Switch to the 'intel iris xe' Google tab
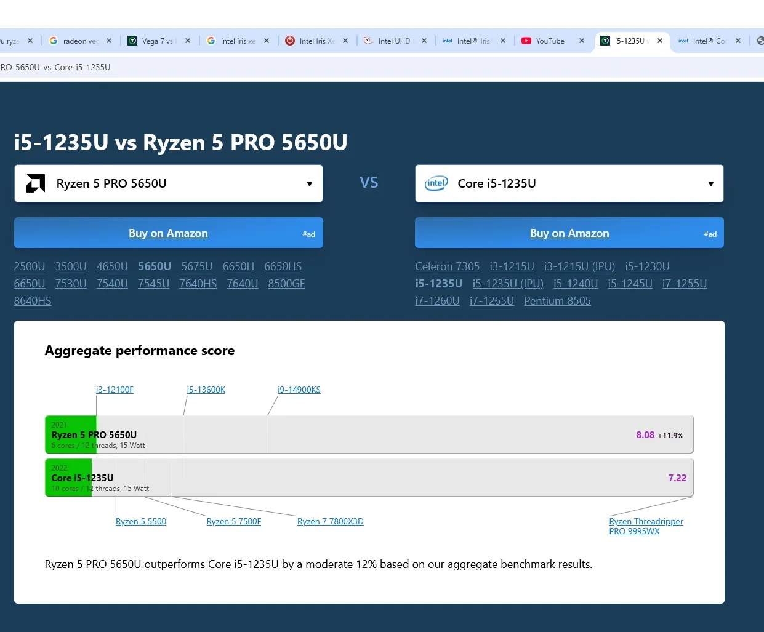The height and width of the screenshot is (632, 764). (238, 41)
